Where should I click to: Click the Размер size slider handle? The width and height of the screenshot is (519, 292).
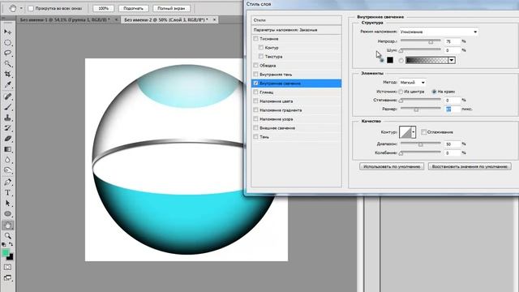416,109
